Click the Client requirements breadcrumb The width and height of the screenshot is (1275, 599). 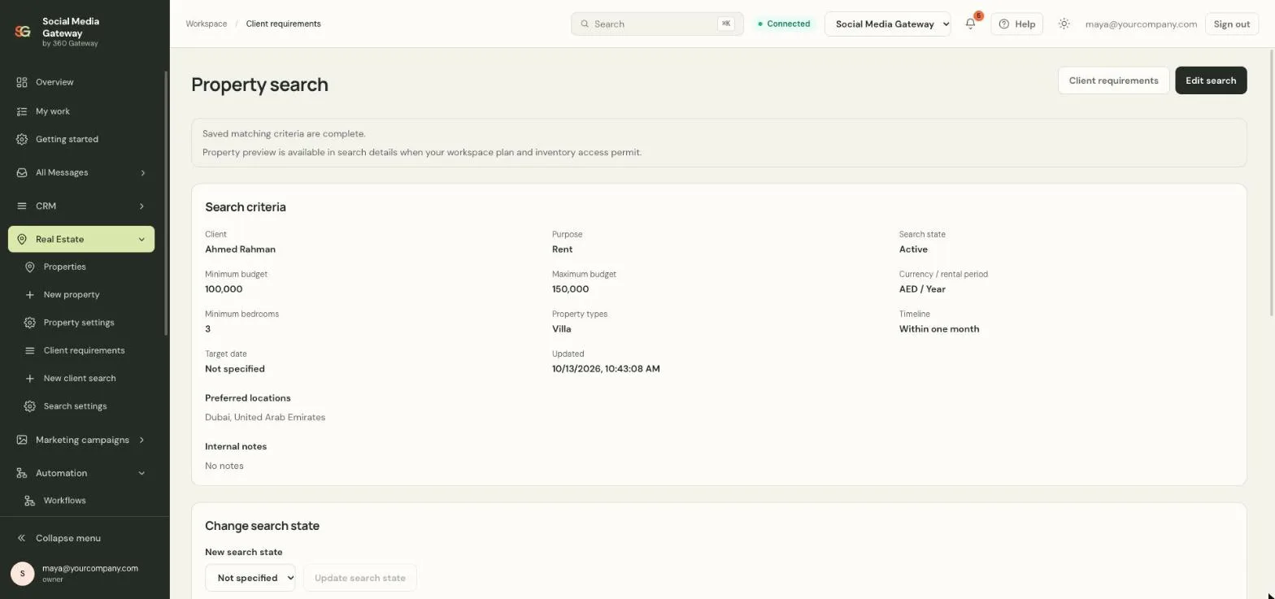click(283, 24)
